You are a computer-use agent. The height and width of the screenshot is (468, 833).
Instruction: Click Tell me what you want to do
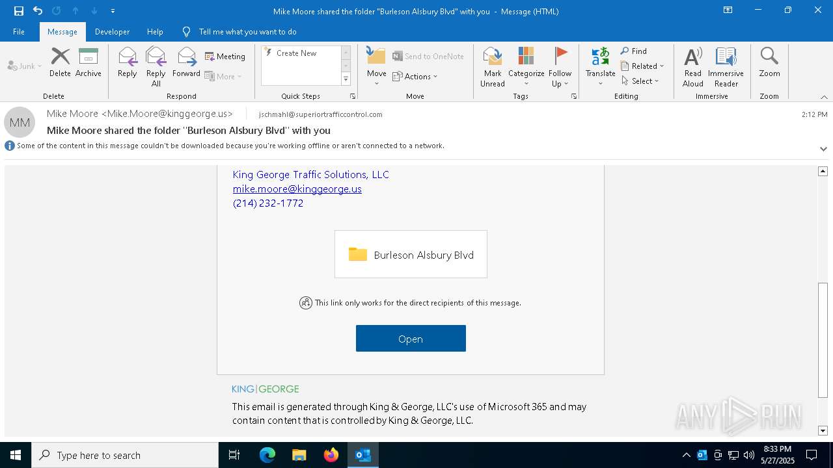(247, 32)
